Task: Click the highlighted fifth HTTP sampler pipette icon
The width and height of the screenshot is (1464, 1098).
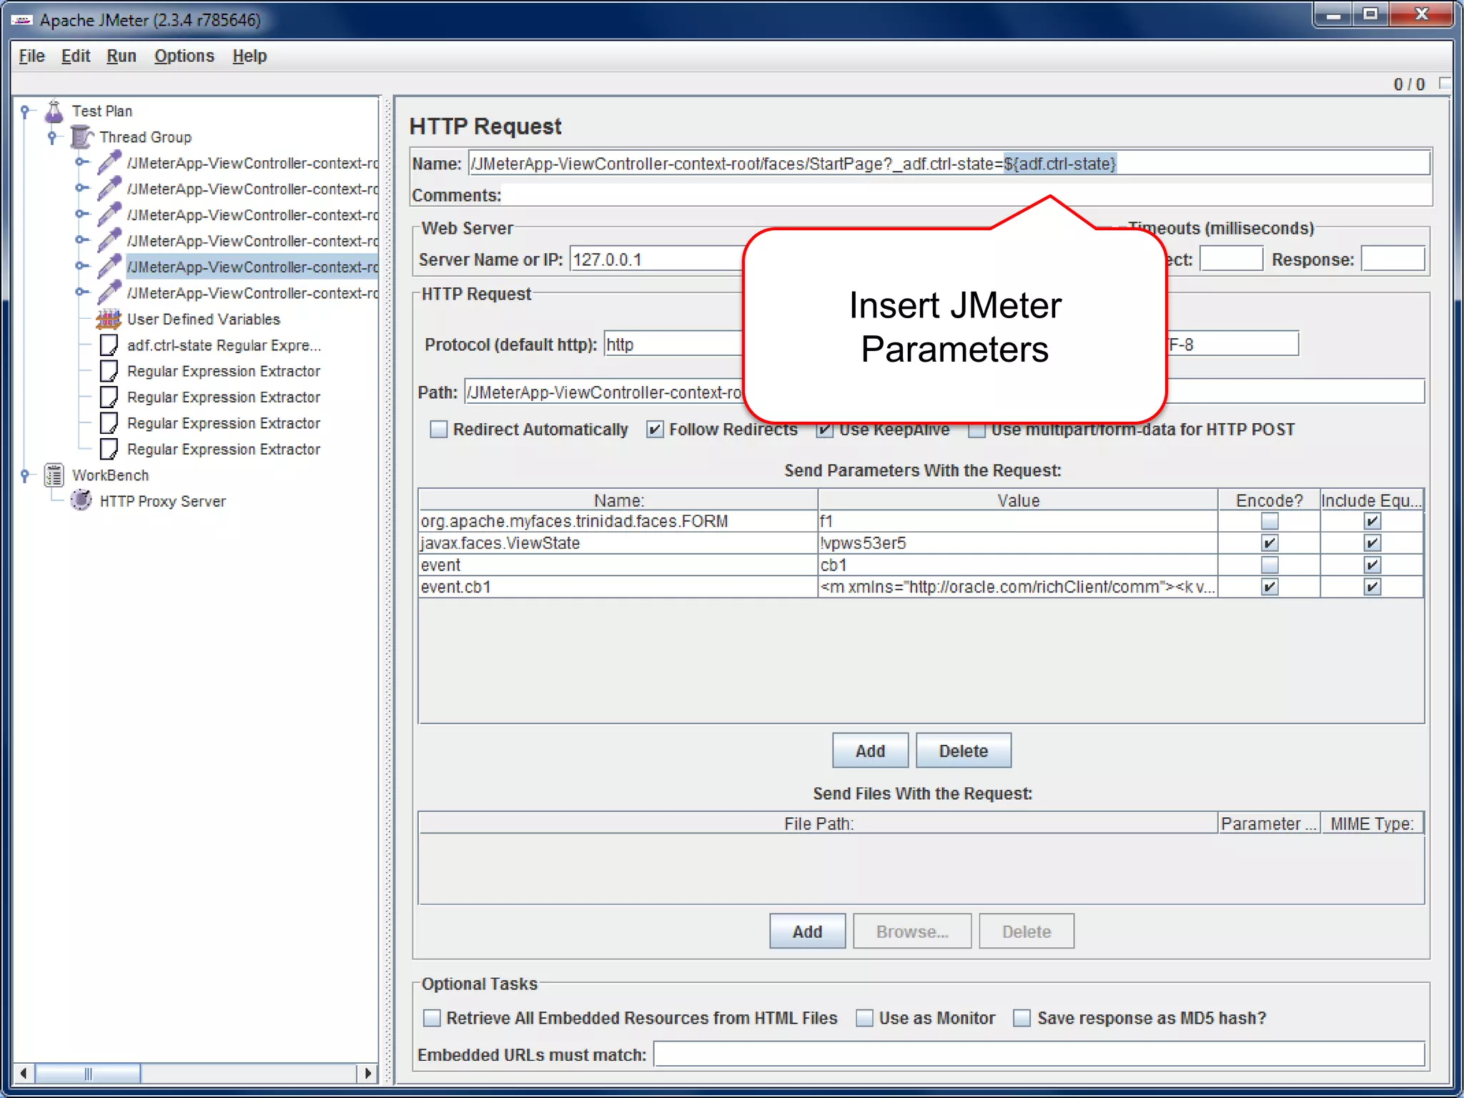Action: pyautogui.click(x=109, y=267)
